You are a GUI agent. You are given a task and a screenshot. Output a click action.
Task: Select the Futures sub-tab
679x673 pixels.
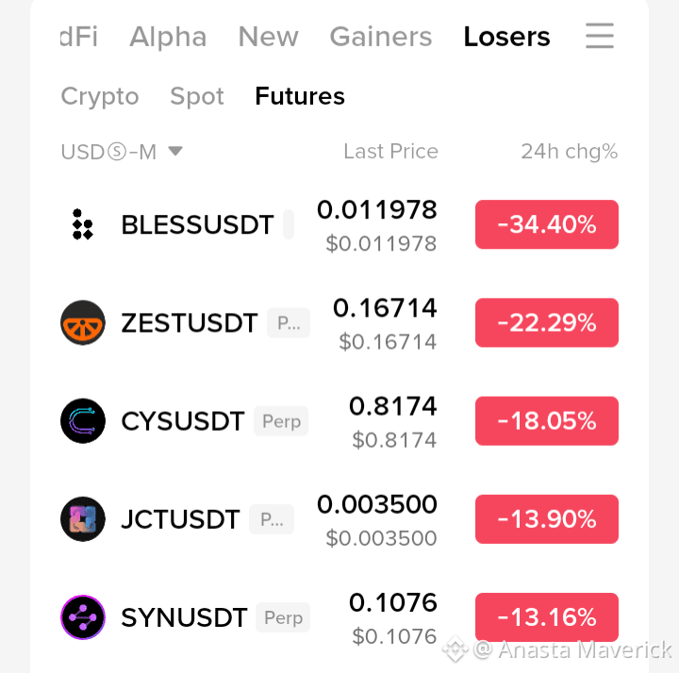300,96
